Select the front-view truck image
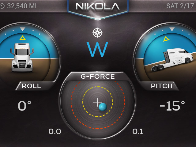This screenshot has width=196, height=147. point(22,57)
